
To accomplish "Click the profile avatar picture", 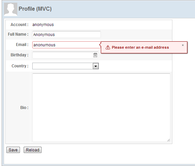I will (x=11, y=9).
